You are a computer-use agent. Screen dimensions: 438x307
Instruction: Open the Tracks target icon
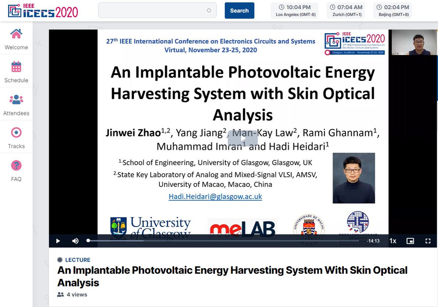click(x=16, y=132)
